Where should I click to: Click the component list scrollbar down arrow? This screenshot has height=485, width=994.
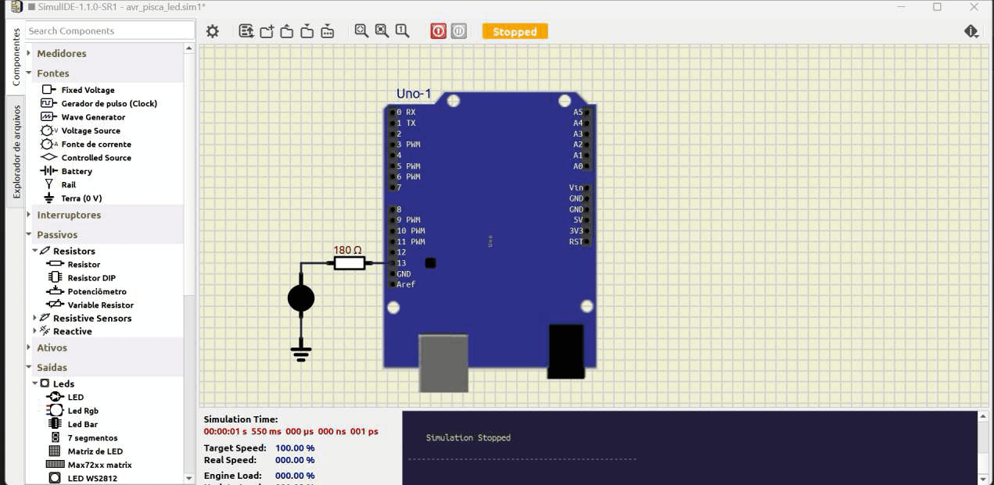click(x=188, y=478)
